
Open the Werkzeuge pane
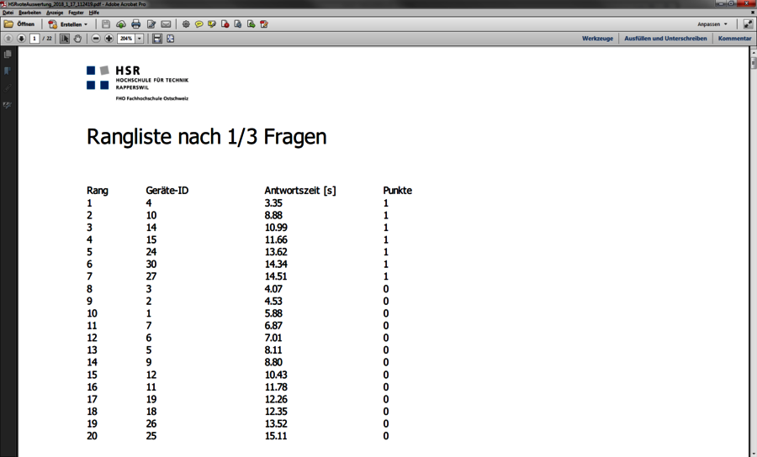[x=597, y=39]
